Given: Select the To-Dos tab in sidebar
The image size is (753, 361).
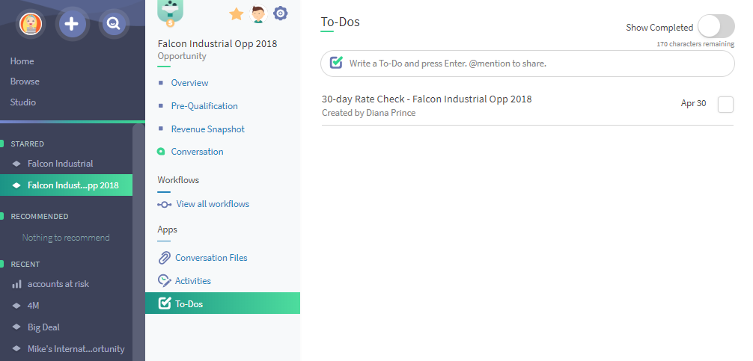Looking at the screenshot, I should (223, 303).
